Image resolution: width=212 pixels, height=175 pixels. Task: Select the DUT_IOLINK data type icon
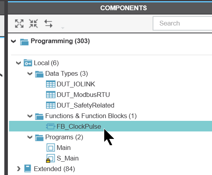pyautogui.click(x=51, y=84)
